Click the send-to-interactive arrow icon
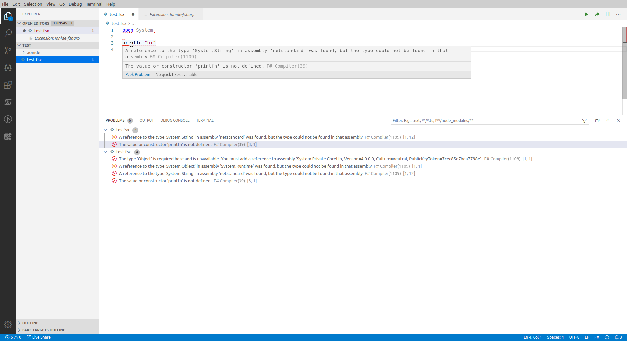Viewport: 627px width, 341px height. pyautogui.click(x=597, y=14)
